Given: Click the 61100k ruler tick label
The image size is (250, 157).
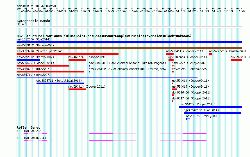Looking at the screenshot, I should [169, 11].
